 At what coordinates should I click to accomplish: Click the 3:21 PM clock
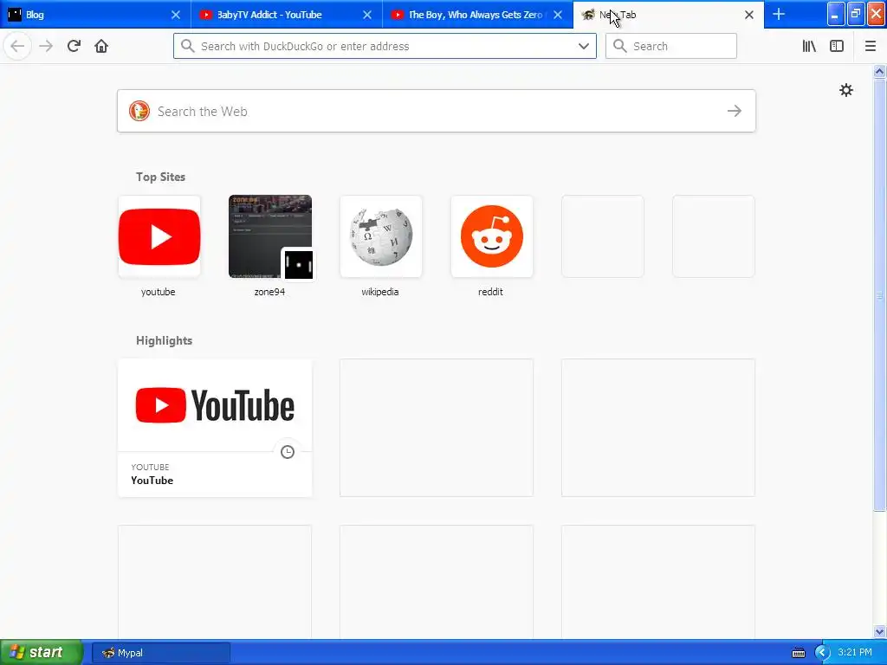pos(855,652)
